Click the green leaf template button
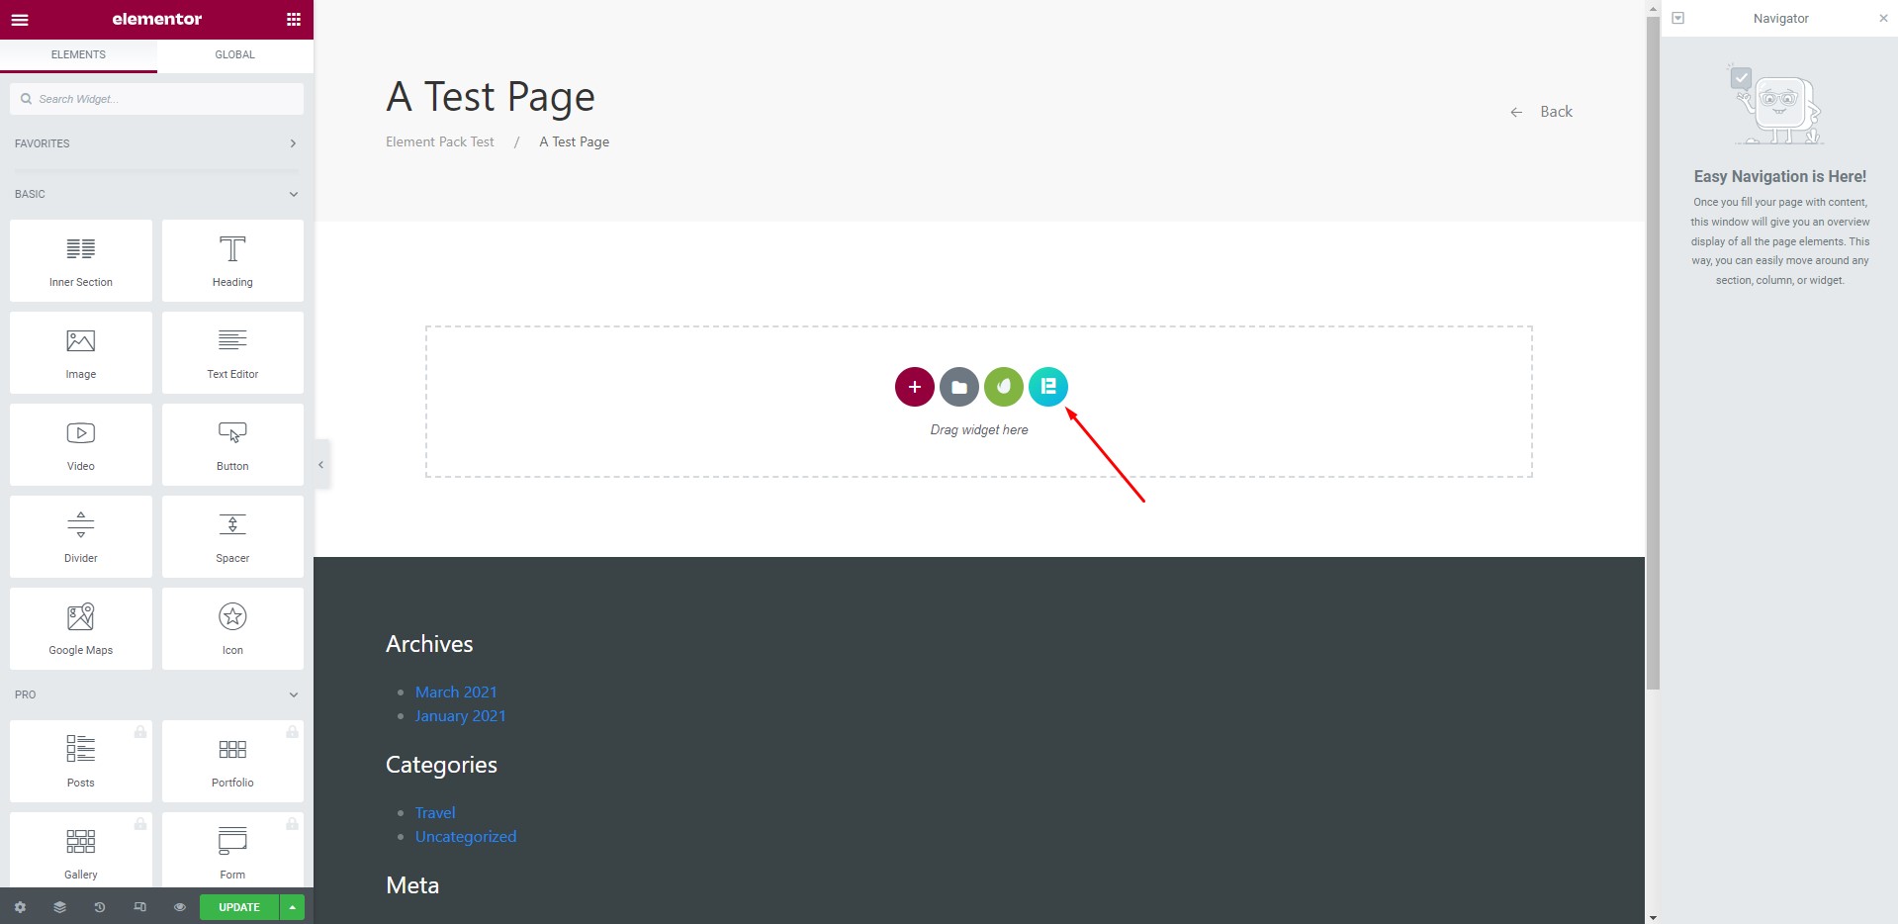 (1003, 387)
